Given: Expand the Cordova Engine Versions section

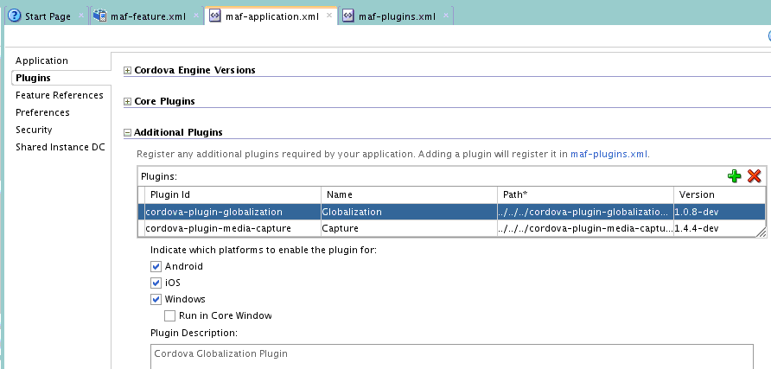Looking at the screenshot, I should 127,70.
